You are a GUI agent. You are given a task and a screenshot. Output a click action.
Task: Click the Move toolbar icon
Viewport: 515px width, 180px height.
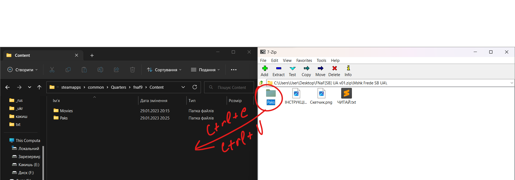(x=320, y=69)
